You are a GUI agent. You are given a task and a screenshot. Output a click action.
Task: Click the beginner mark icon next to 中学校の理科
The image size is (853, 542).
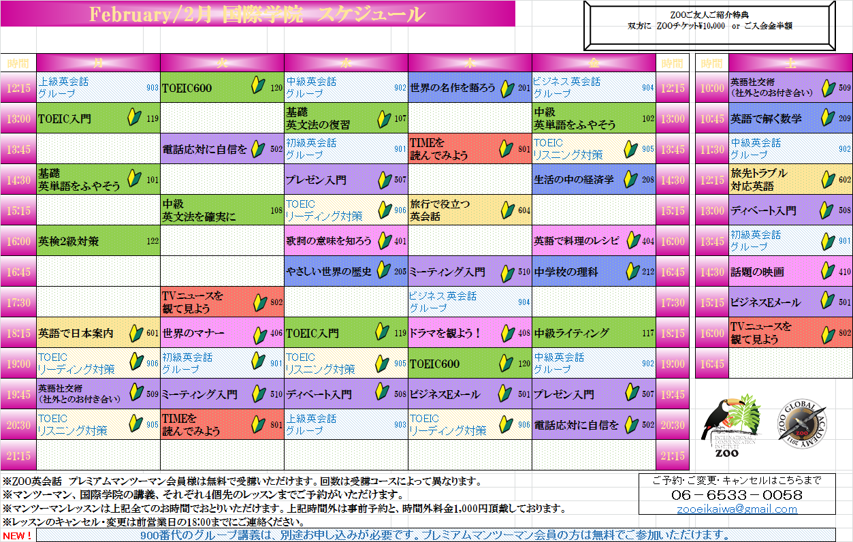(x=632, y=272)
